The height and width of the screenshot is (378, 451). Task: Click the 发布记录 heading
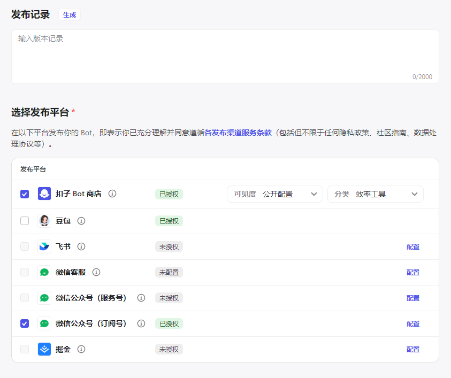click(30, 14)
